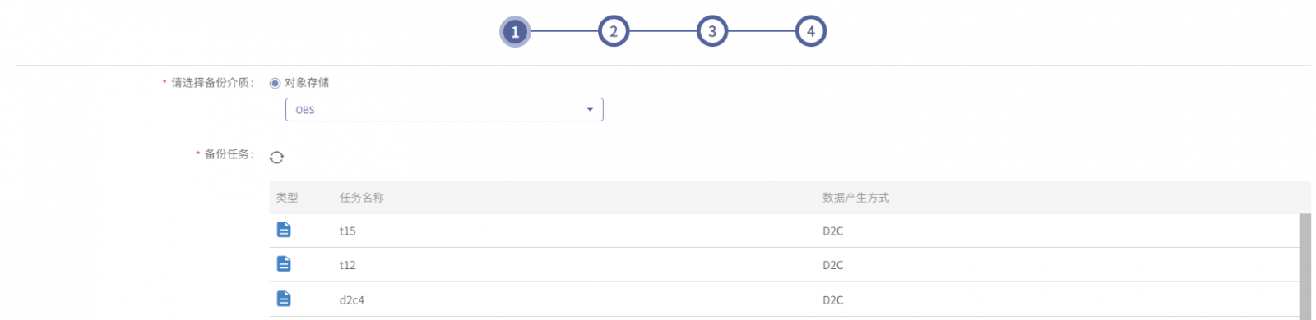
Task: Click D2C value in t15 row
Action: coord(832,231)
